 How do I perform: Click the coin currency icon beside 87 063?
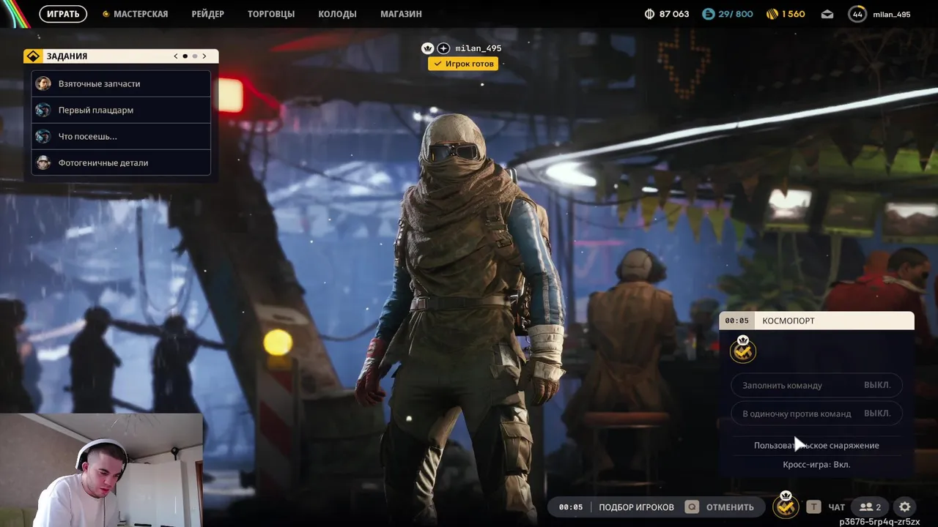tap(649, 14)
